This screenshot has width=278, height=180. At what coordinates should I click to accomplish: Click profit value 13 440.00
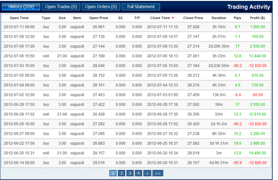coord(257,56)
